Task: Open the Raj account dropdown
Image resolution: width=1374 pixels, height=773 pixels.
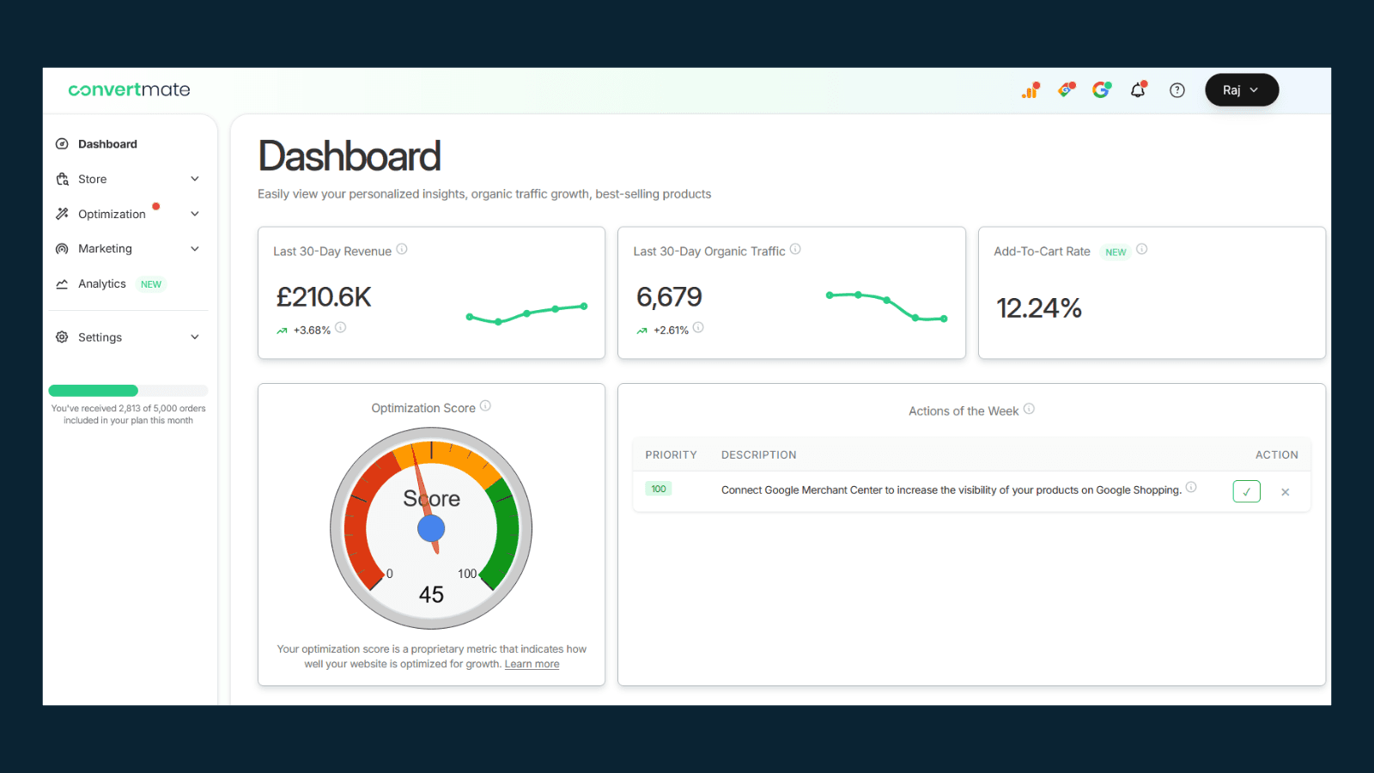Action: point(1241,89)
